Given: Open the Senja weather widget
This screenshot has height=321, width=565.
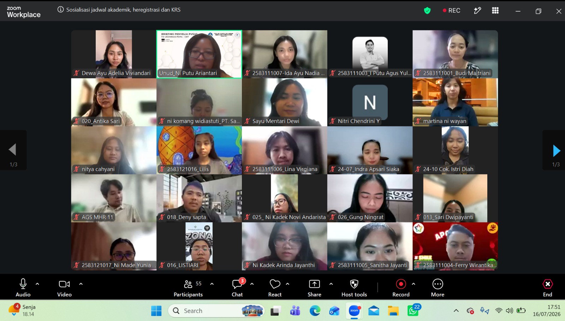Looking at the screenshot, I should tap(22, 310).
